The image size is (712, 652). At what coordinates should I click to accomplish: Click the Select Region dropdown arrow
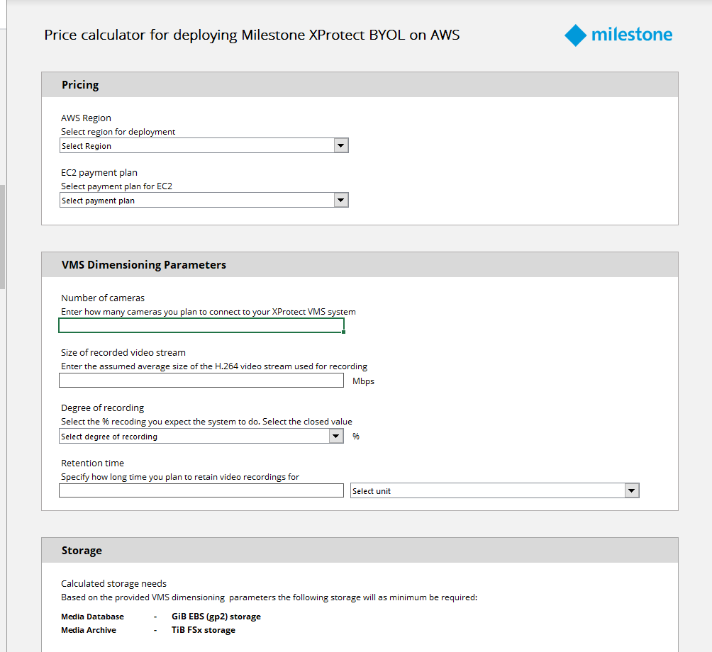[341, 145]
